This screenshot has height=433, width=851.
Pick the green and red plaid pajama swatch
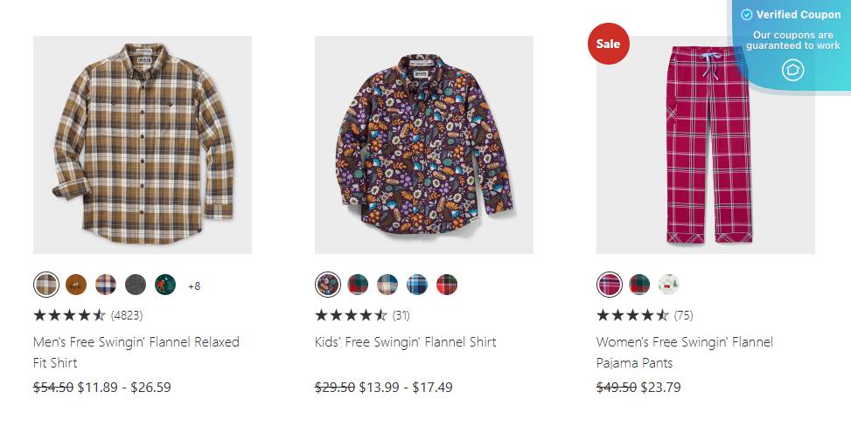(x=639, y=285)
